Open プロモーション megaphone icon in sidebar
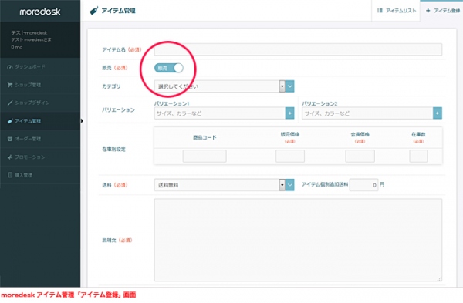The image size is (463, 303). 10,157
